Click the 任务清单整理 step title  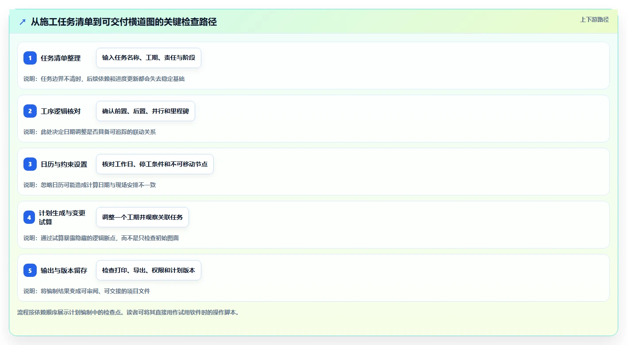point(61,58)
